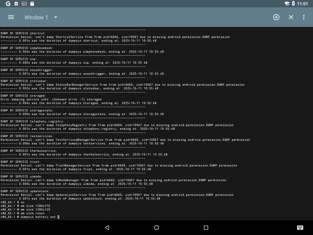Viewport: 313px width, 235px height.
Task: Select 'DUMP OF SERVICE statusbar:' line
Action: 24,81
